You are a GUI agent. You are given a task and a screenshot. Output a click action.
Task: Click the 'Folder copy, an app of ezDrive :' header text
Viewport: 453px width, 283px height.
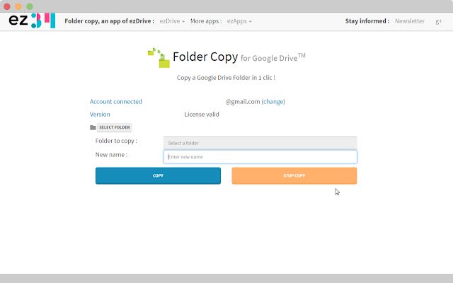(110, 21)
